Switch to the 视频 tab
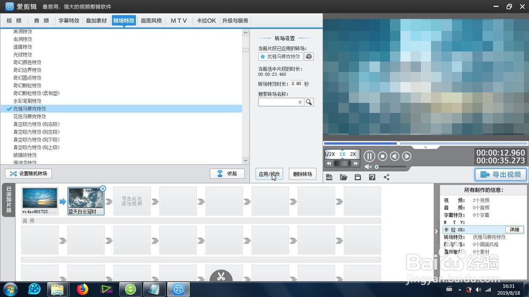The width and height of the screenshot is (529, 297). tap(14, 21)
